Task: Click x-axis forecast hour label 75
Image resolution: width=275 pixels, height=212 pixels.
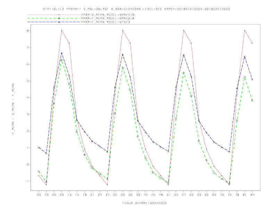Action: 230,195
